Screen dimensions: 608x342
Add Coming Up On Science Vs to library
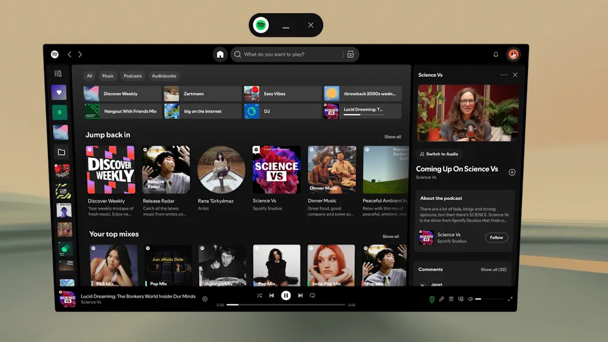(512, 172)
